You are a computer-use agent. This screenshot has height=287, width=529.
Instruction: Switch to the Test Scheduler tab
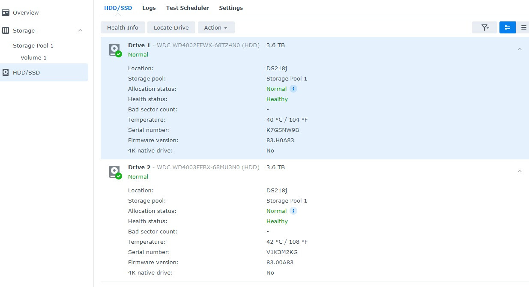pos(187,8)
